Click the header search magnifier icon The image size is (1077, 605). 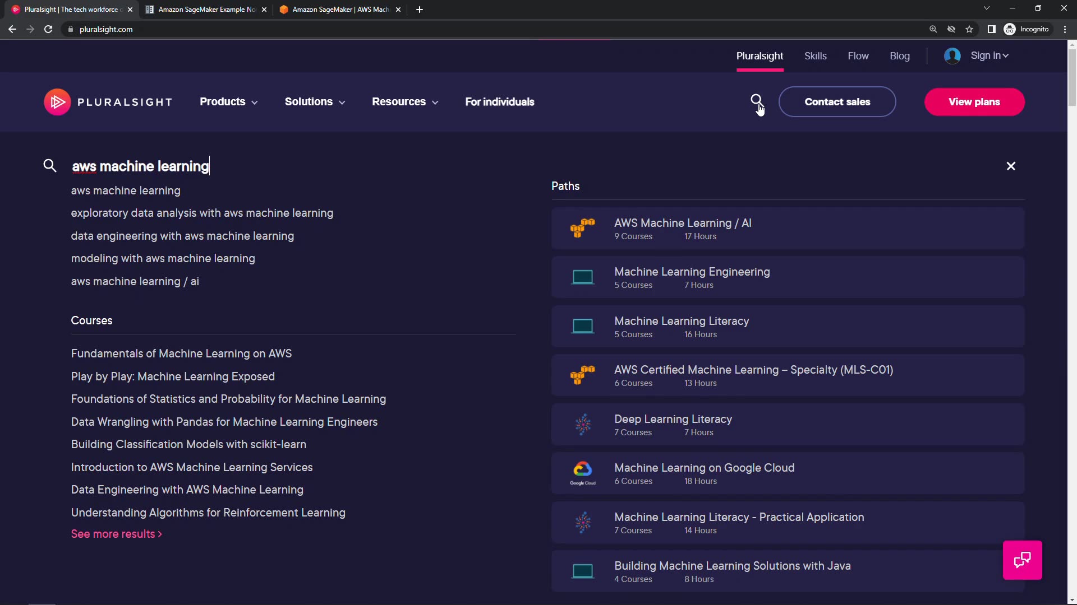[x=756, y=100]
